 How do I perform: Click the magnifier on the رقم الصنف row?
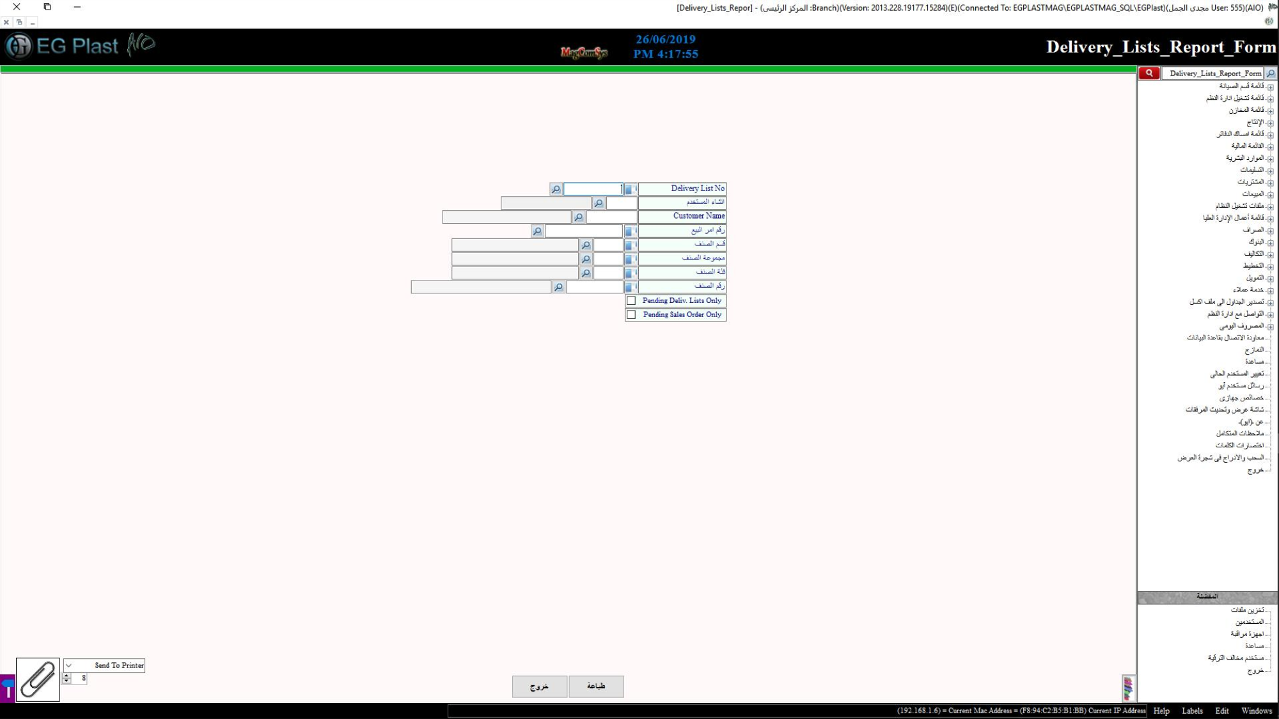558,288
